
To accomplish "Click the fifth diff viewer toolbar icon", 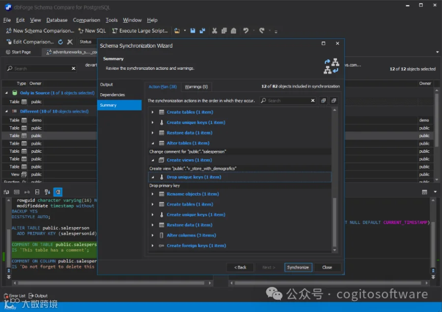I will [47, 192].
